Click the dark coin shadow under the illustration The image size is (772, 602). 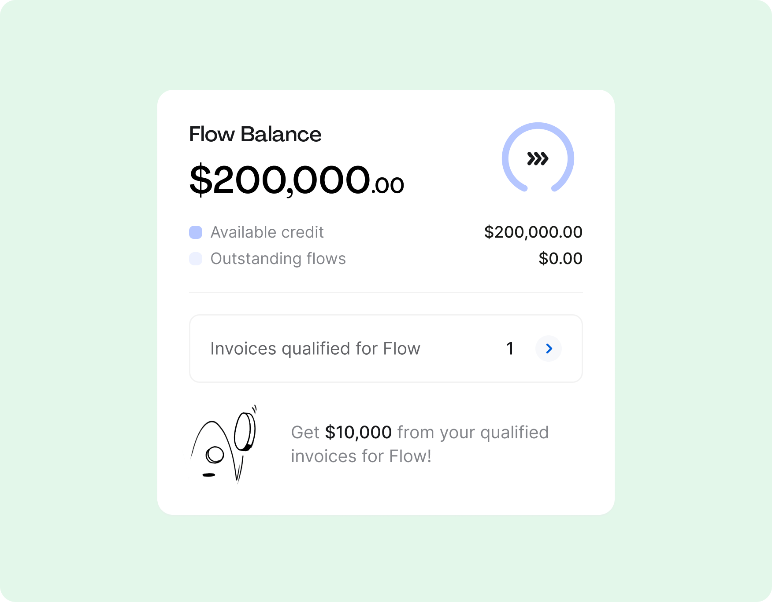click(x=208, y=475)
